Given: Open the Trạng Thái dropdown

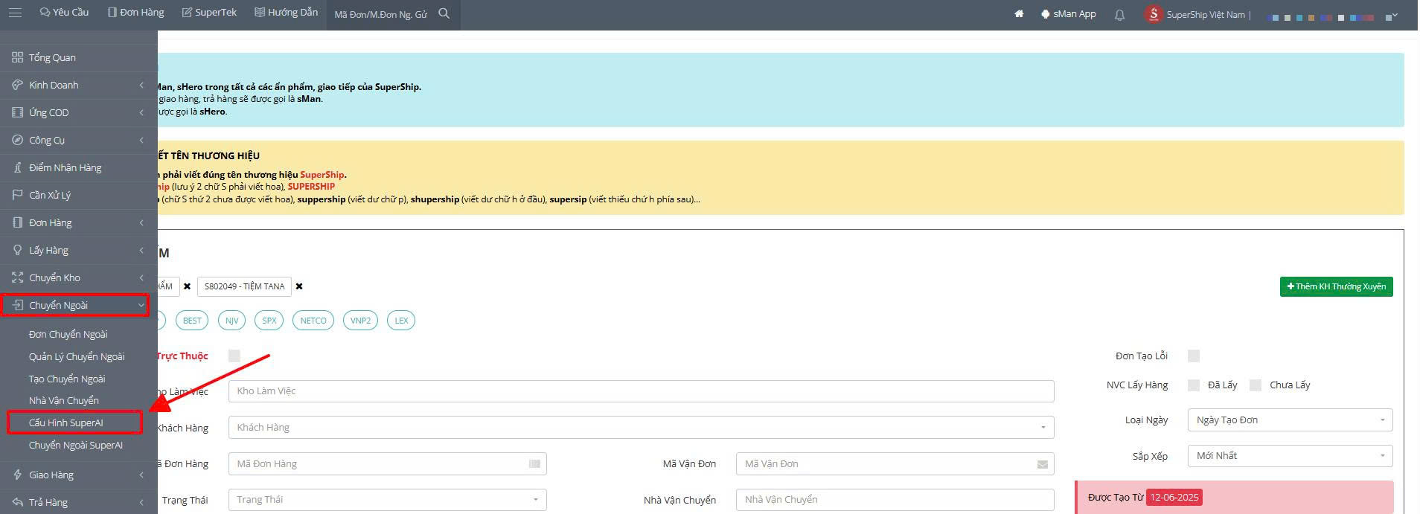Looking at the screenshot, I should [x=387, y=499].
